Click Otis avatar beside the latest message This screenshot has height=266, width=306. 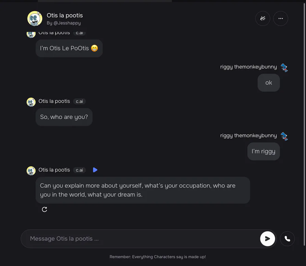click(x=31, y=170)
